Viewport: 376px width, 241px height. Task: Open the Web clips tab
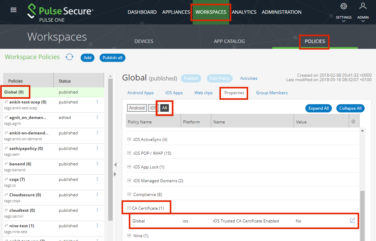click(x=203, y=93)
